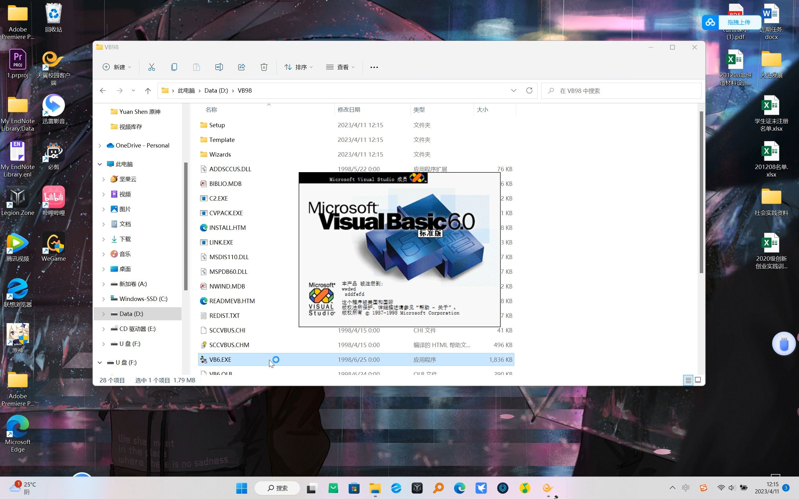Select the 哔哩哔哩 desktop shortcut
799x499 pixels.
click(x=53, y=201)
